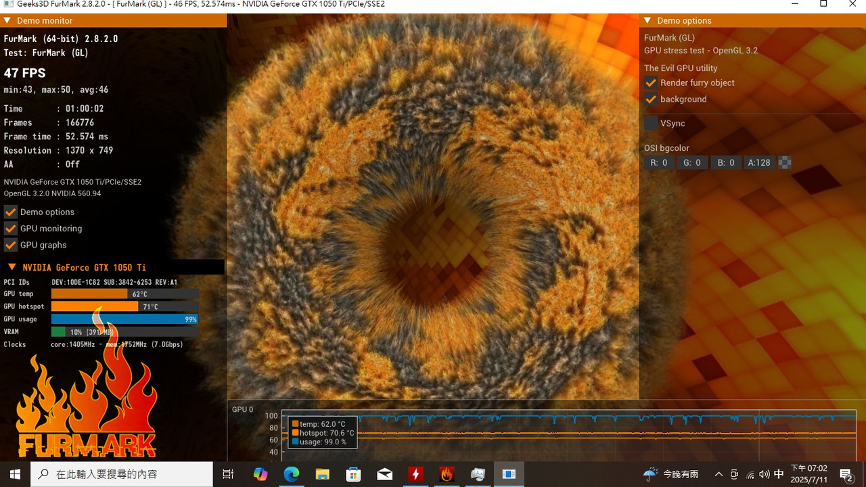Switch the IME input mode indicator
Image resolution: width=866 pixels, height=487 pixels.
(x=779, y=474)
